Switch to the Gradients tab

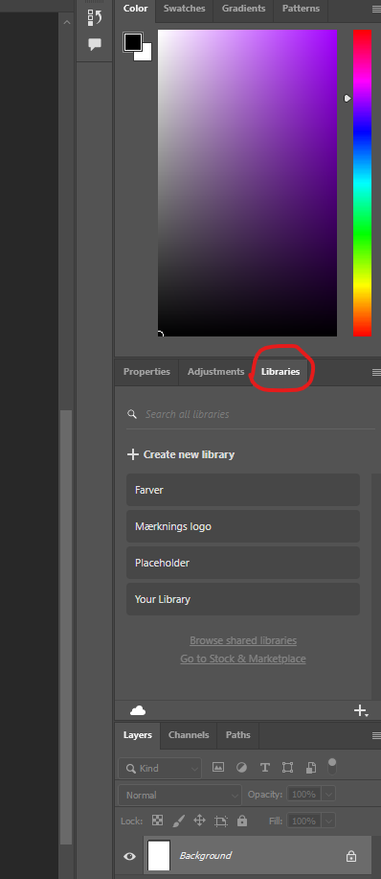coord(243,9)
